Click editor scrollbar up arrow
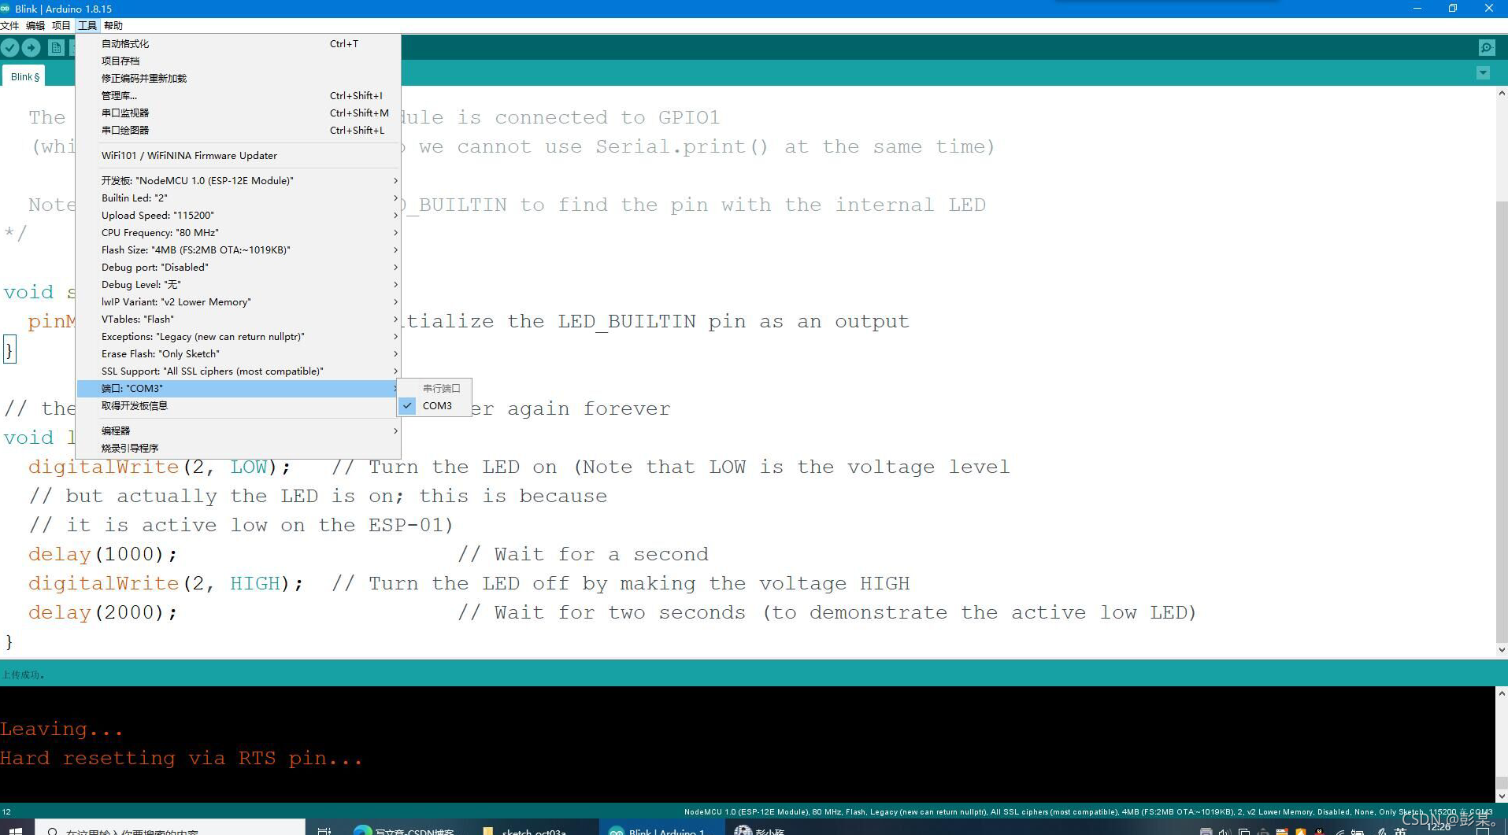Image resolution: width=1508 pixels, height=835 pixels. pyautogui.click(x=1501, y=94)
